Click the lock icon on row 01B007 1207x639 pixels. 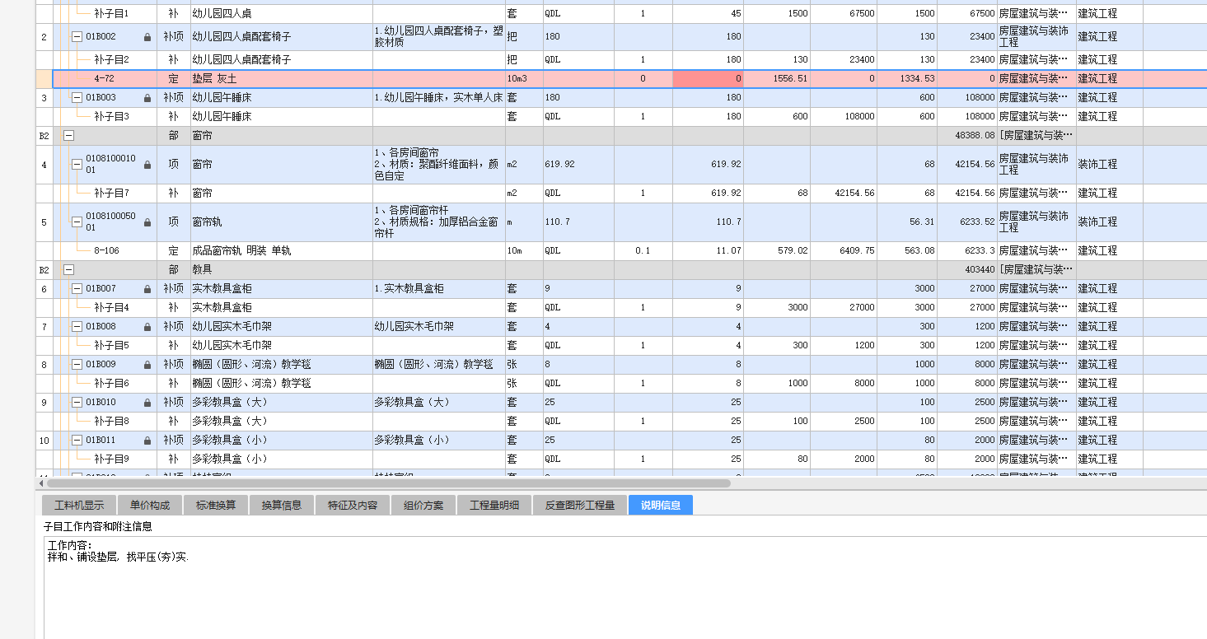point(147,289)
